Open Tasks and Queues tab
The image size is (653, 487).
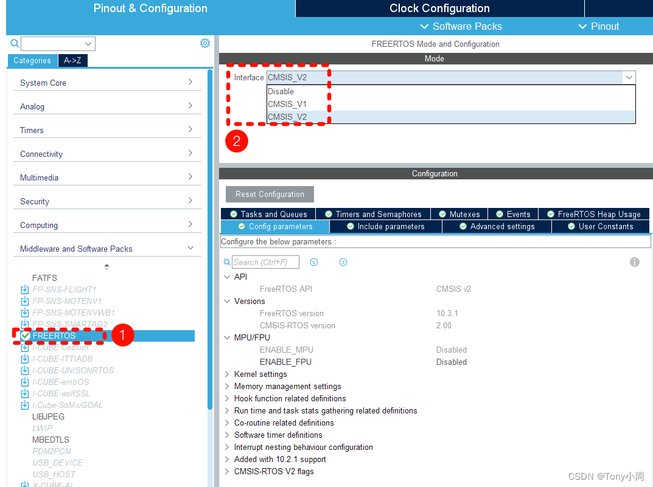268,214
